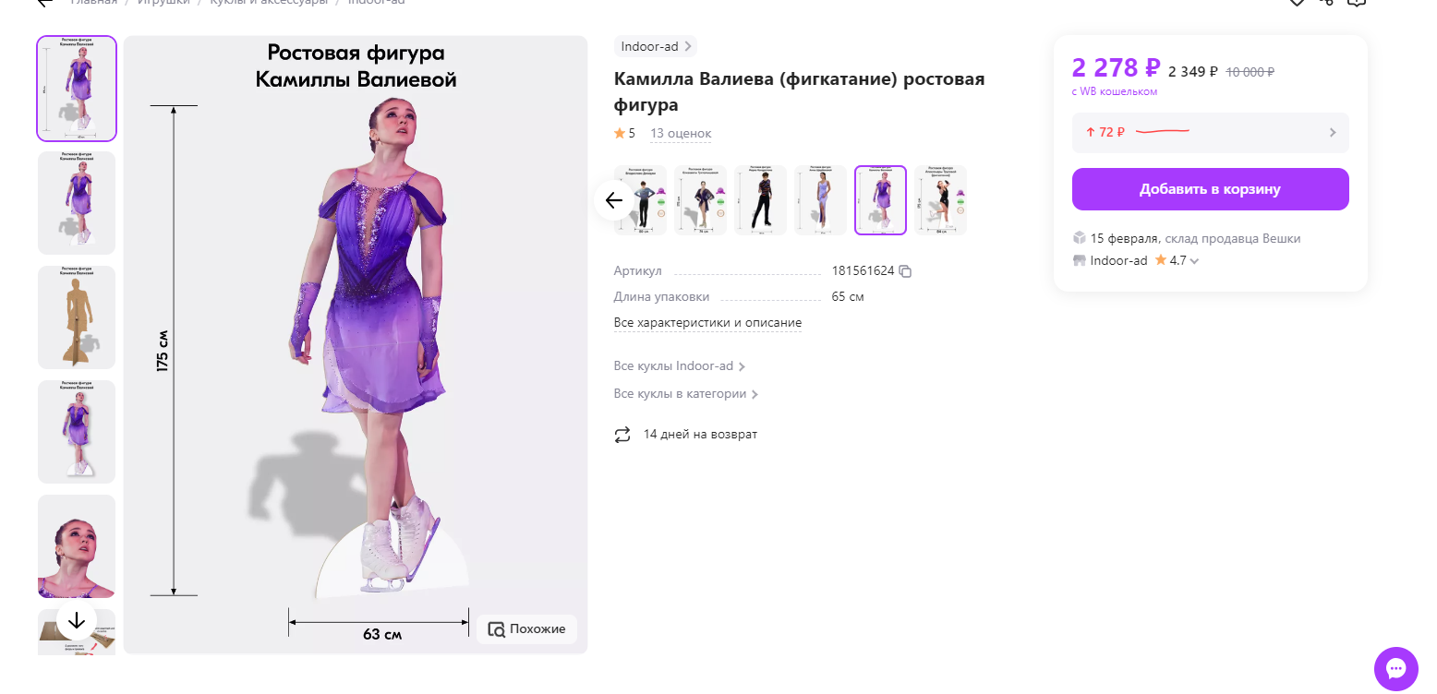Viewport: 1437px width, 694px height.
Task: Expand Indoor-ad seller rating 4.7 dropdown
Action: [x=1195, y=261]
